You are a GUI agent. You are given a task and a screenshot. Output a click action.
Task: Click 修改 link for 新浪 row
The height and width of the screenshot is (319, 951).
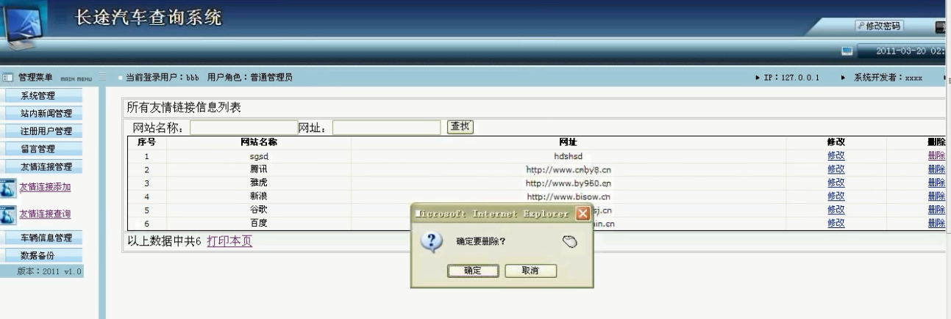click(x=836, y=196)
